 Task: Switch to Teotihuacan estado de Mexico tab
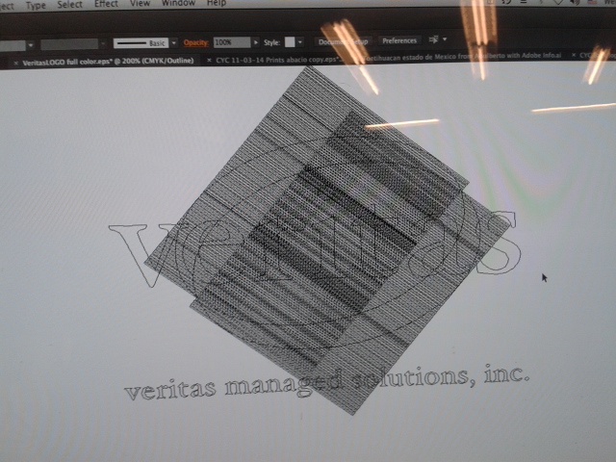tap(463, 56)
